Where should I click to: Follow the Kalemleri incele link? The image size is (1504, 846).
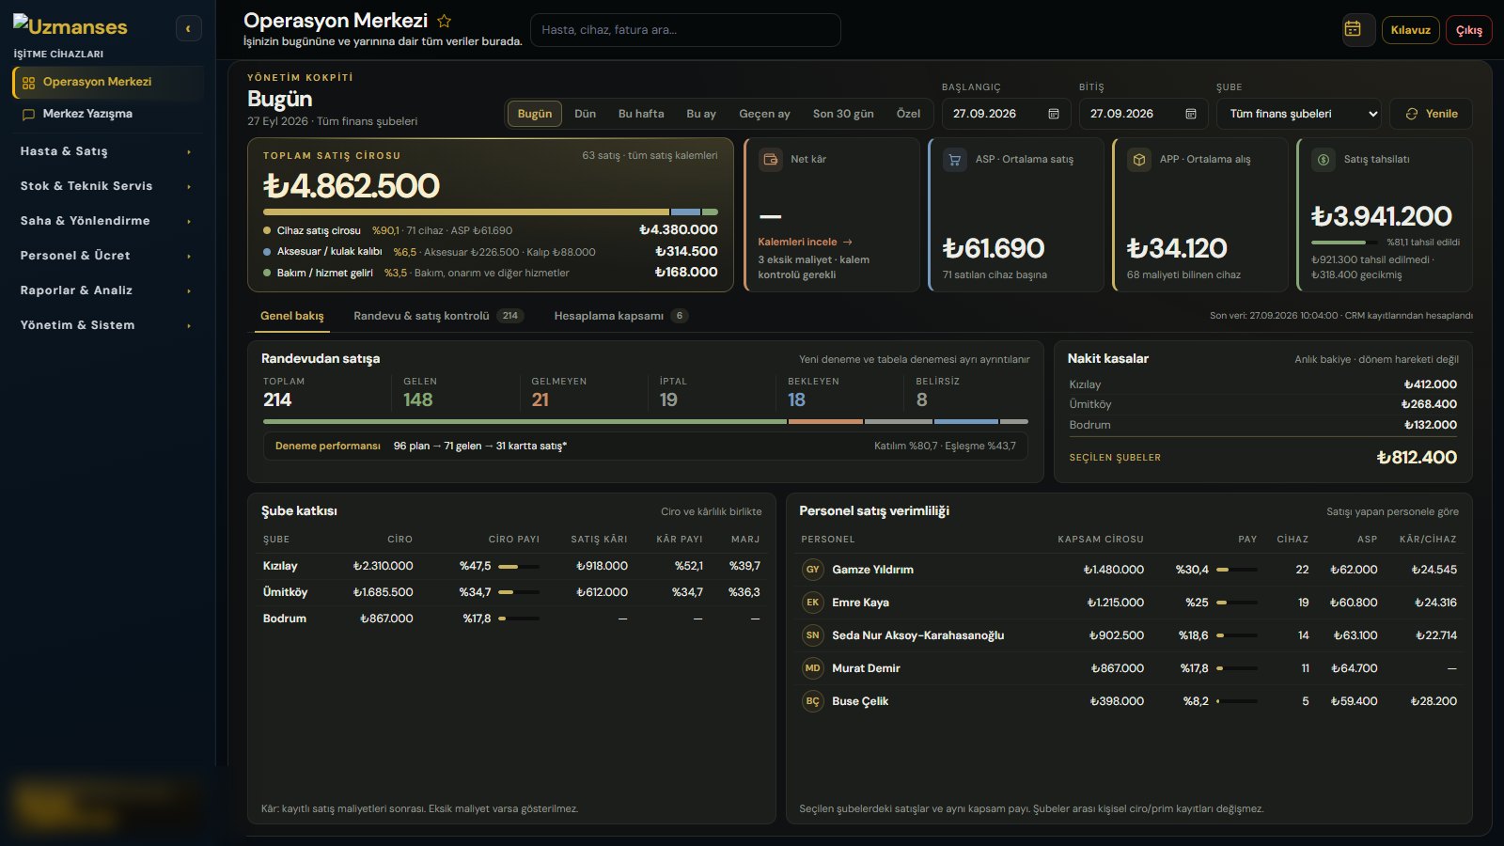(x=806, y=242)
